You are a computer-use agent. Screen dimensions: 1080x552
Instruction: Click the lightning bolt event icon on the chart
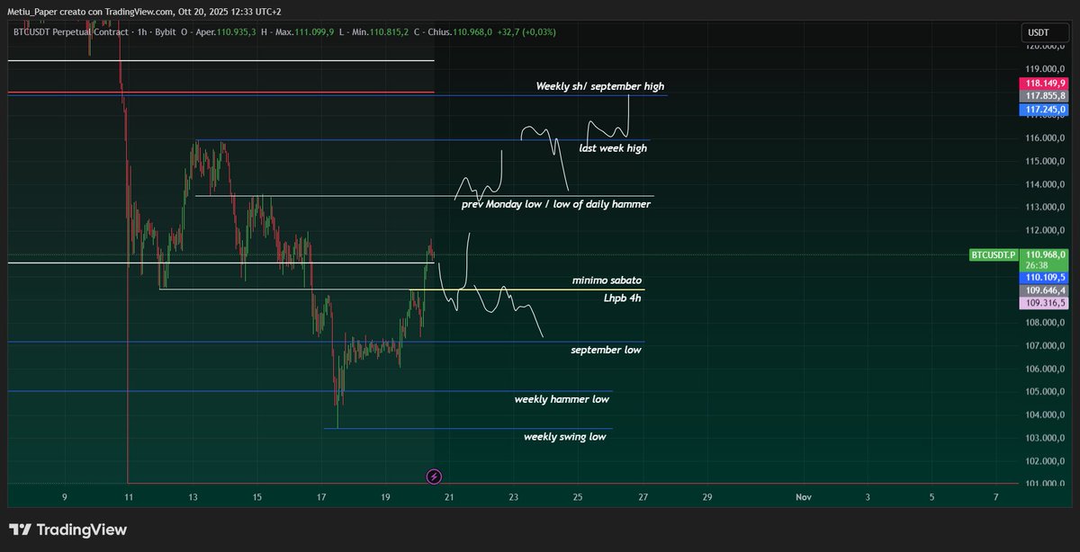435,476
